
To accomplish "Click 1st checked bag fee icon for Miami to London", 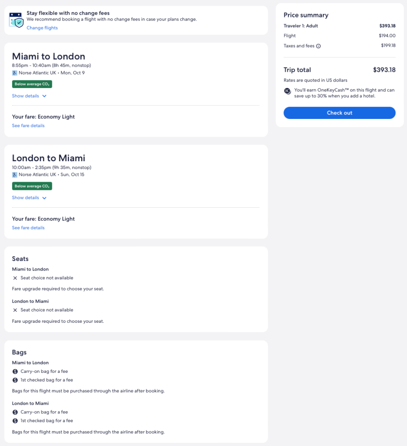I will [15, 380].
